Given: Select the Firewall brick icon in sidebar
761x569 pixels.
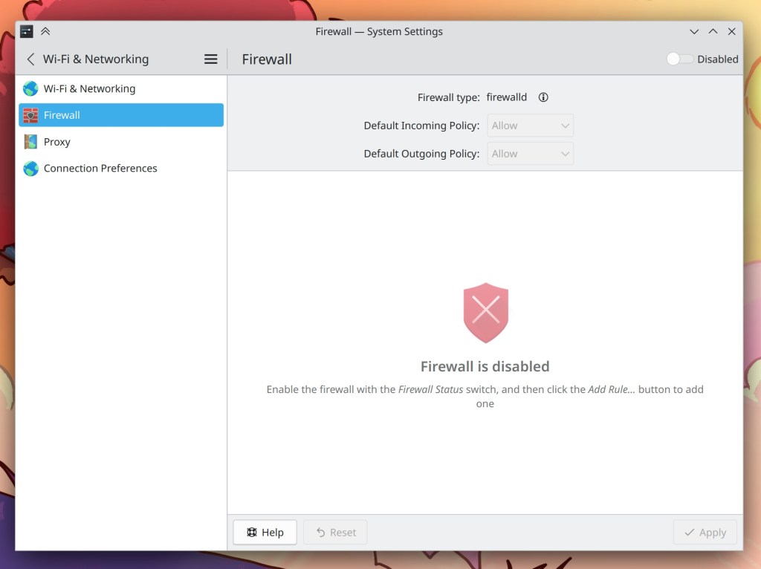Looking at the screenshot, I should click(x=30, y=115).
